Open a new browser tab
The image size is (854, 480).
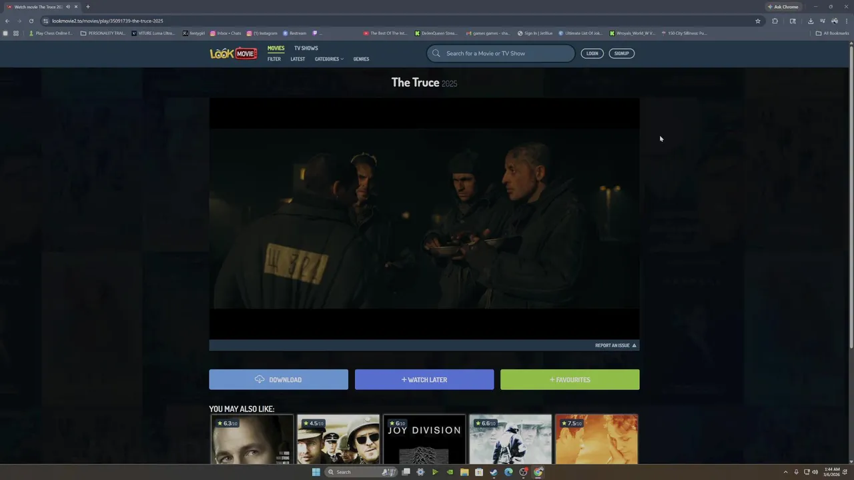pos(87,7)
